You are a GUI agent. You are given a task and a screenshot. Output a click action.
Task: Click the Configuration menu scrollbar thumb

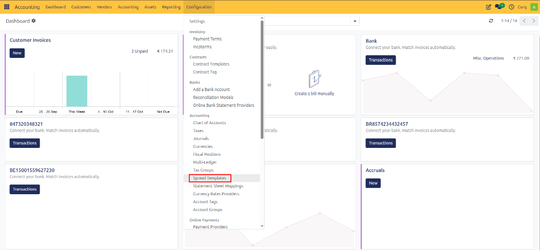[262, 80]
